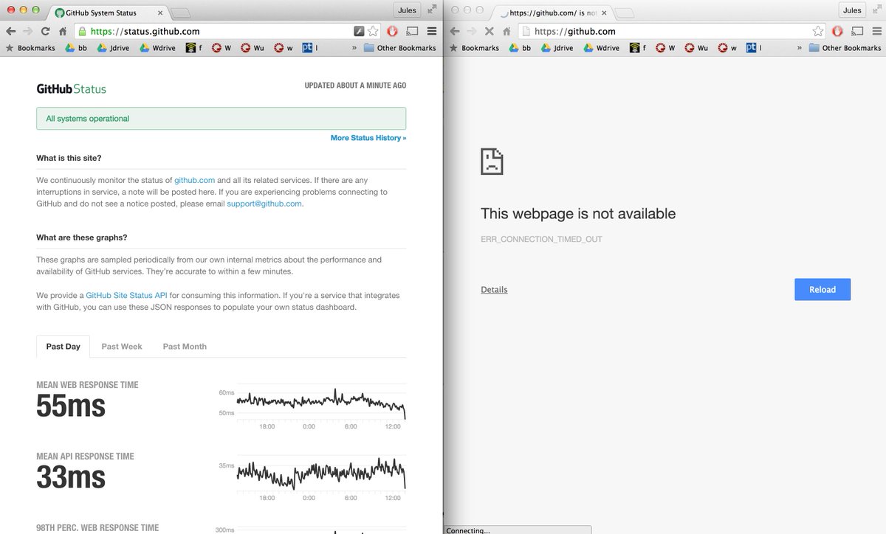Image resolution: width=886 pixels, height=534 pixels.
Task: Click the Cast icon in GitHub Status window
Action: tap(413, 31)
